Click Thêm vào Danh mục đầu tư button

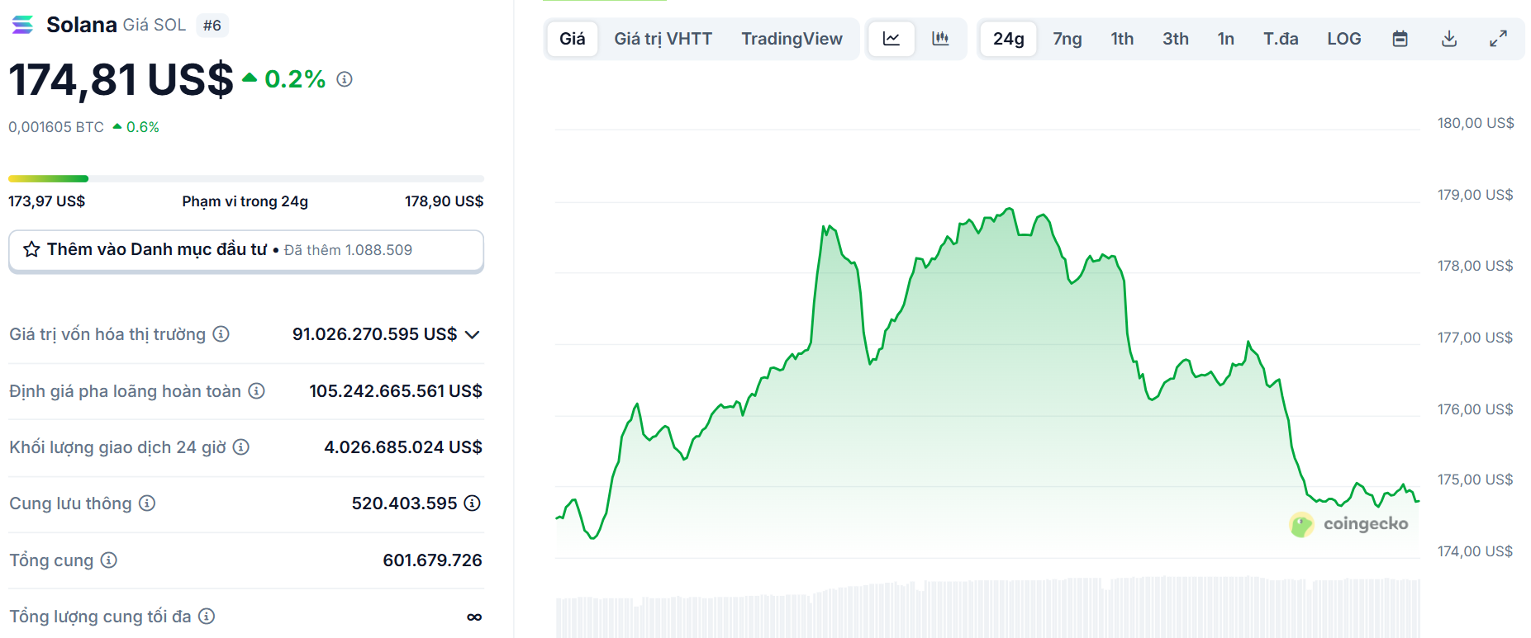[246, 251]
